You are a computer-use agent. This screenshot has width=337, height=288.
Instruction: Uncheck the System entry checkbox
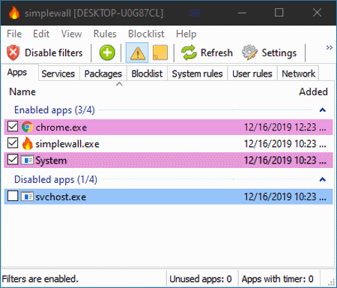[x=13, y=160]
